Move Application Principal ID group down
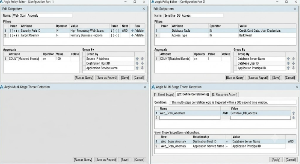The height and width of the screenshot is (164, 300). pyautogui.click(x=293, y=68)
